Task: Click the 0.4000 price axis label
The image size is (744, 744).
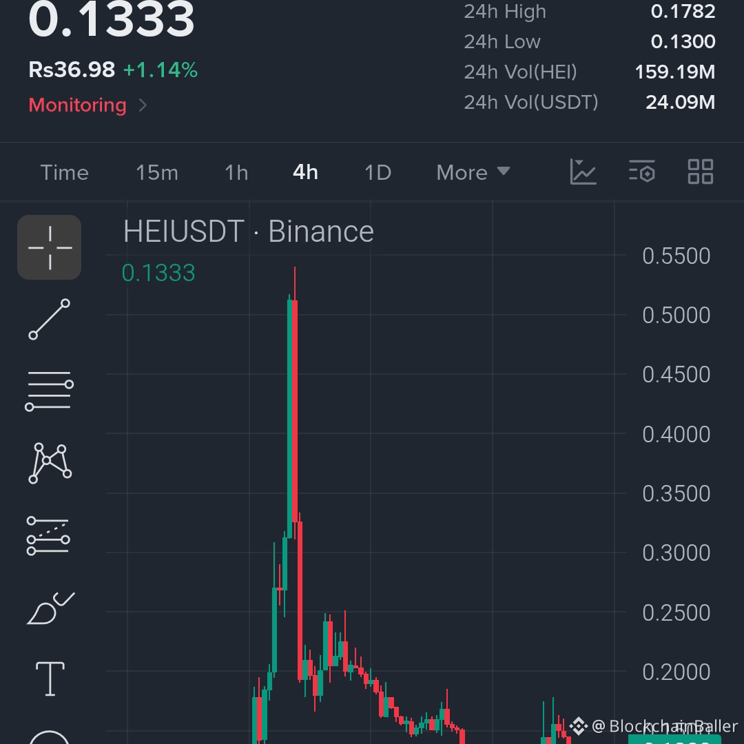Action: 676,435
